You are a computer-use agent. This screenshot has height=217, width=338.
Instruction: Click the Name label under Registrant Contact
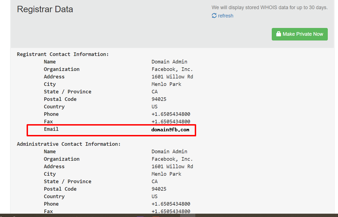50,62
